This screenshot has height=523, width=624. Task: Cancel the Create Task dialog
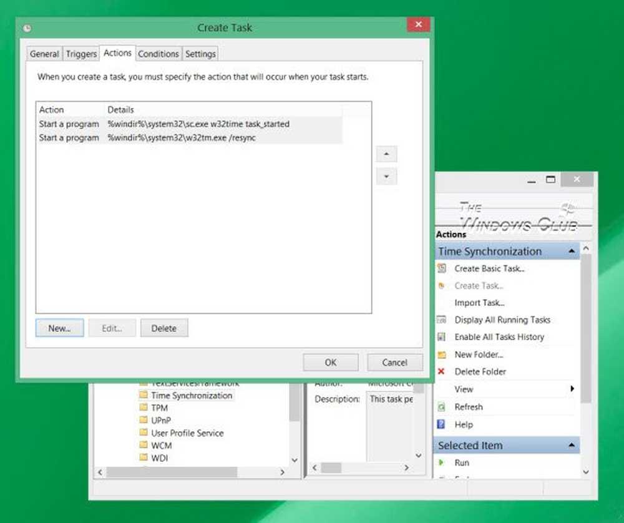click(x=395, y=362)
